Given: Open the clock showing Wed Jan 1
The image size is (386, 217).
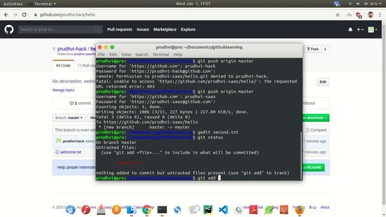Looking at the screenshot, I should (193, 4).
